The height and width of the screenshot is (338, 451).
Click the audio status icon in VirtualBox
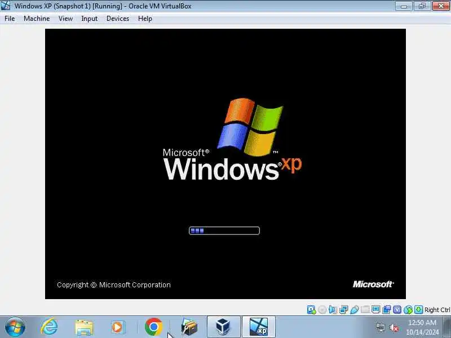pyautogui.click(x=333, y=309)
